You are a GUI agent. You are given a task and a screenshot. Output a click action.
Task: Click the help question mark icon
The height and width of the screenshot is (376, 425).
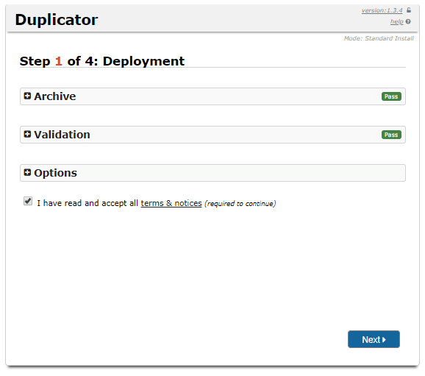[408, 21]
